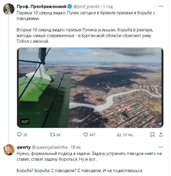Open the tweet's '1 год' timestamp
Viewport: 171px width, 176px height.
coord(108,6)
